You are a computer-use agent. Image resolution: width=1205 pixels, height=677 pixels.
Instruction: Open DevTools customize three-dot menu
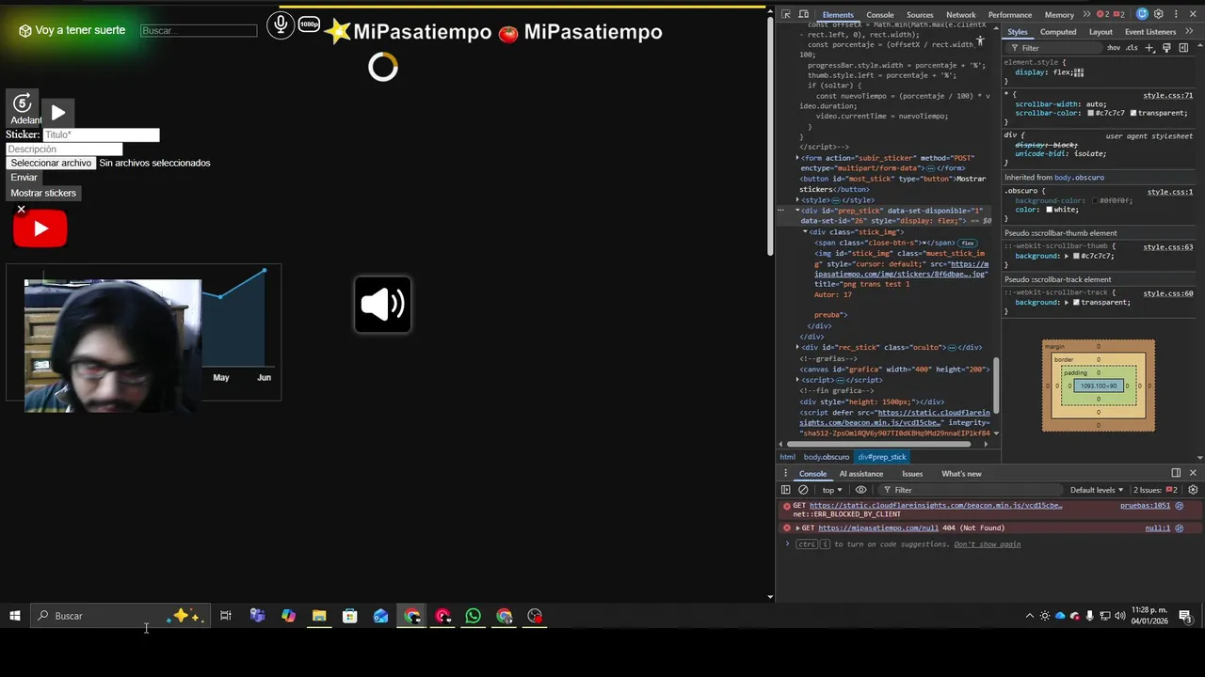[1176, 14]
